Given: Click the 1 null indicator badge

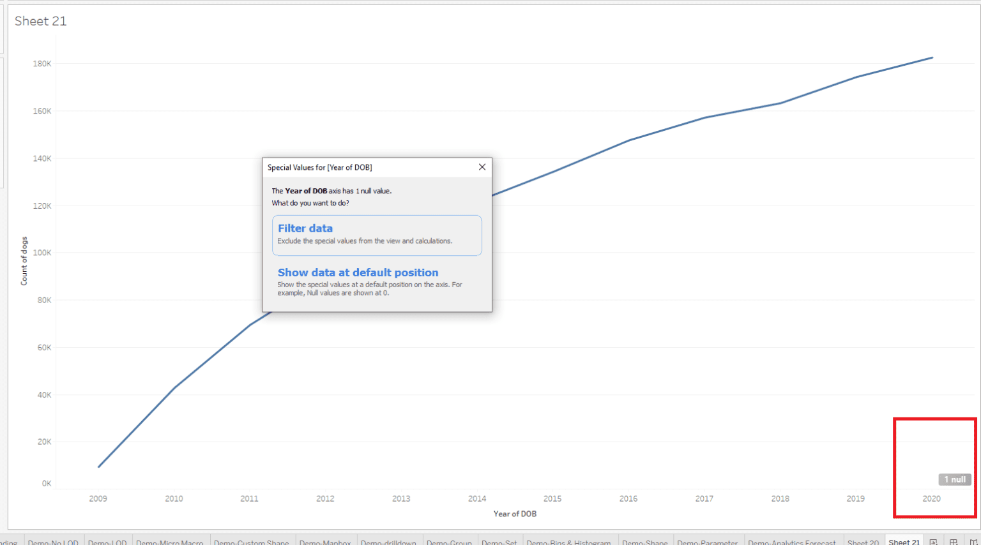Looking at the screenshot, I should (954, 479).
